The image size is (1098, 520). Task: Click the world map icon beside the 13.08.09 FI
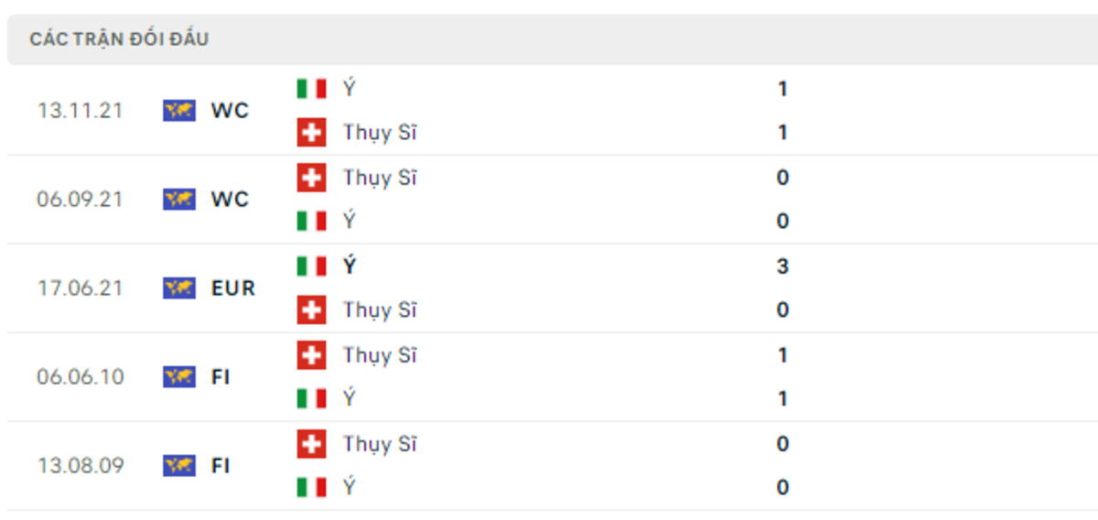pyautogui.click(x=178, y=466)
